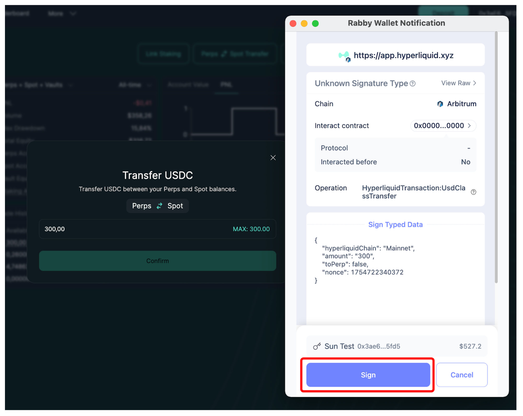Click the Rabby notification vertical scrollbar
This screenshot has height=416, width=523.
[x=496, y=157]
